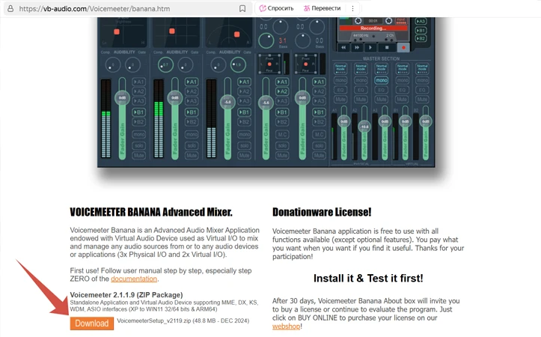Click the play button on the cassette recorder

370,47
